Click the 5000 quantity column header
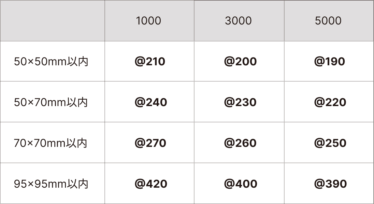Viewport: 374px width, 204px height. [x=328, y=21]
